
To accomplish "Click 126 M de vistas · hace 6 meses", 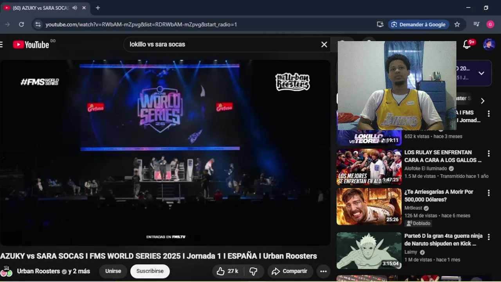I will (437, 215).
